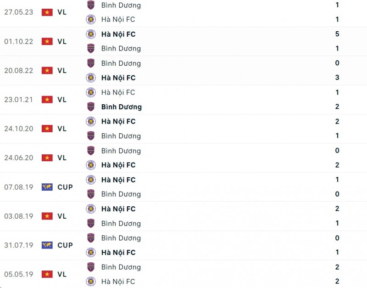
Task: Open Hà Nội FC team from 01.10.22 match
Action: click(x=118, y=34)
